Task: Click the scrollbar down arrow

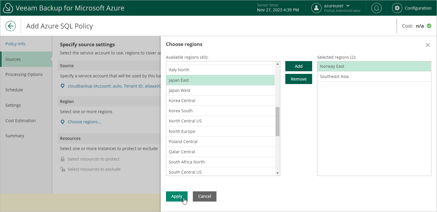Action: 277,173
